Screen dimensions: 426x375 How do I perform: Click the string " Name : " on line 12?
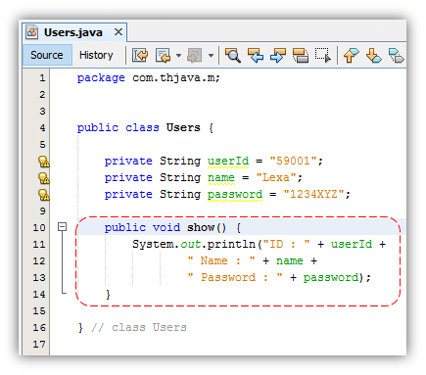pyautogui.click(x=221, y=260)
